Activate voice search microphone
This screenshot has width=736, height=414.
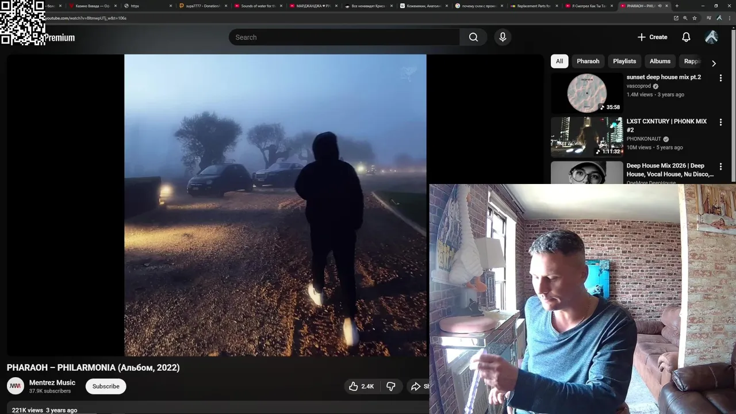(503, 37)
